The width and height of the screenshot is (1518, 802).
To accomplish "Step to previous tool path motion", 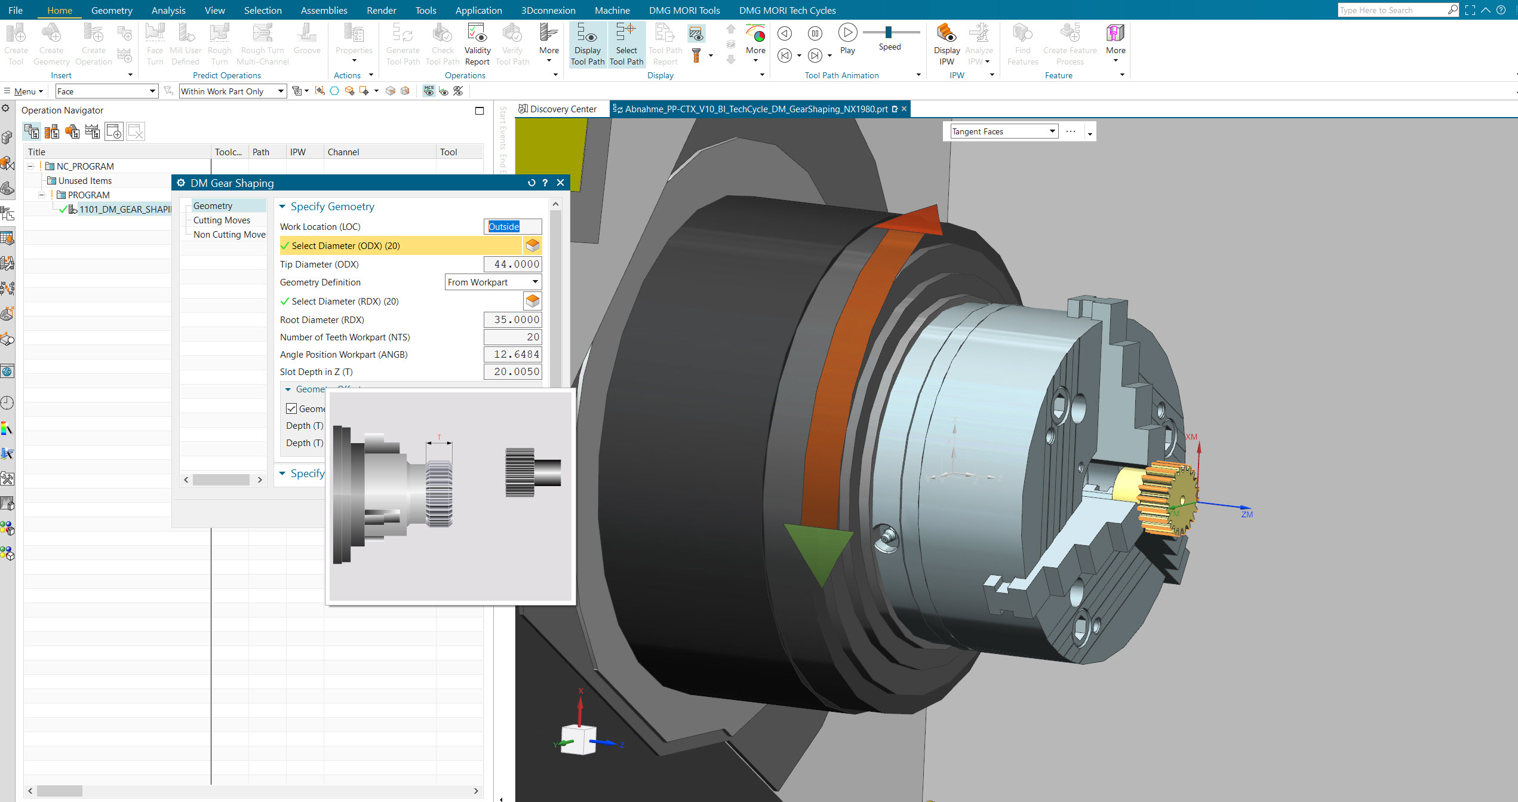I will pos(785,33).
